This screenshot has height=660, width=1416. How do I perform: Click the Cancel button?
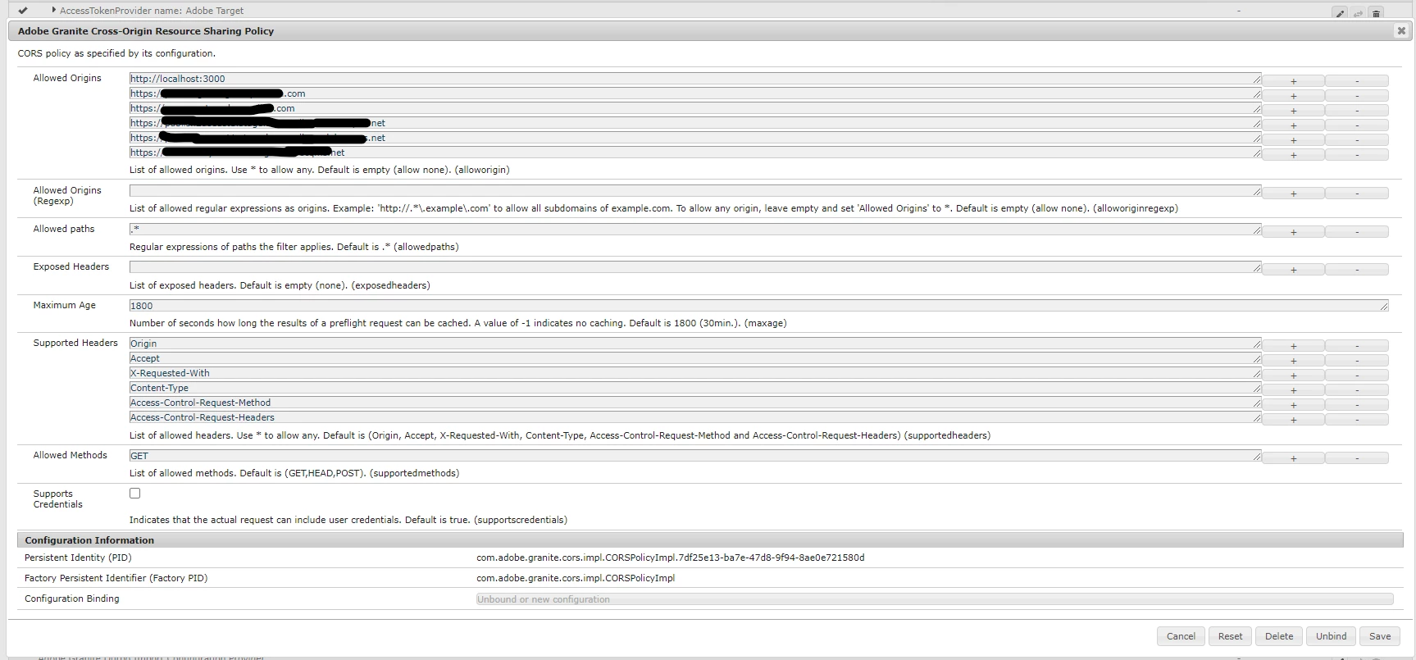click(x=1181, y=636)
